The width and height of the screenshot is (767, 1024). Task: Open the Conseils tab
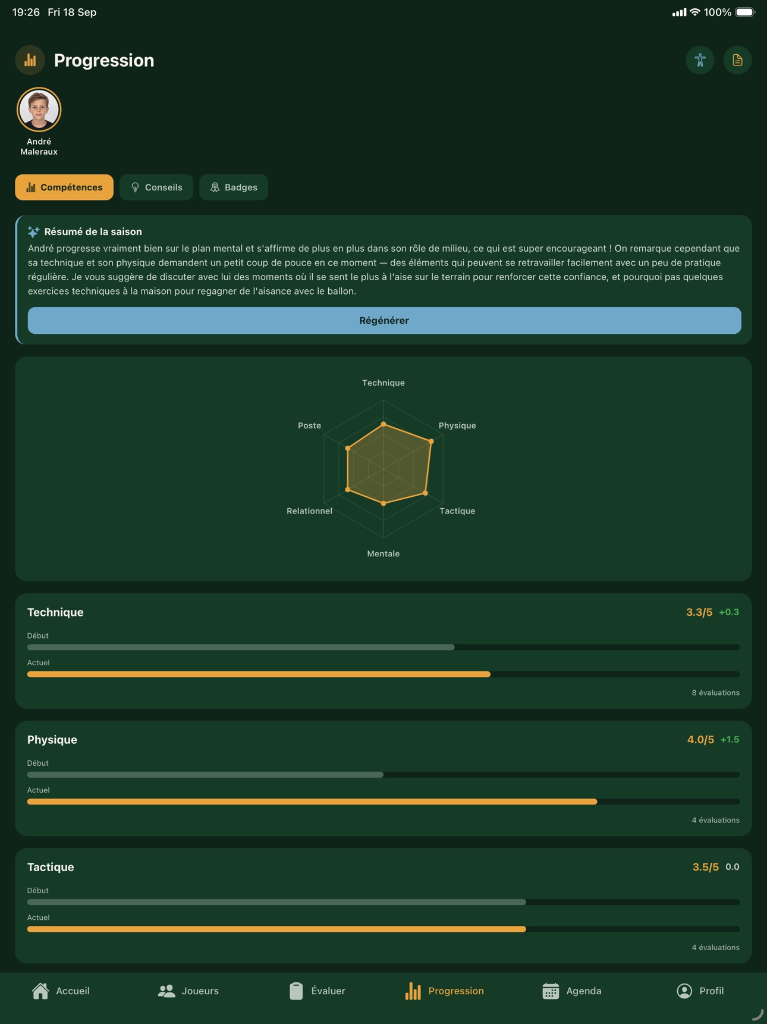point(156,187)
